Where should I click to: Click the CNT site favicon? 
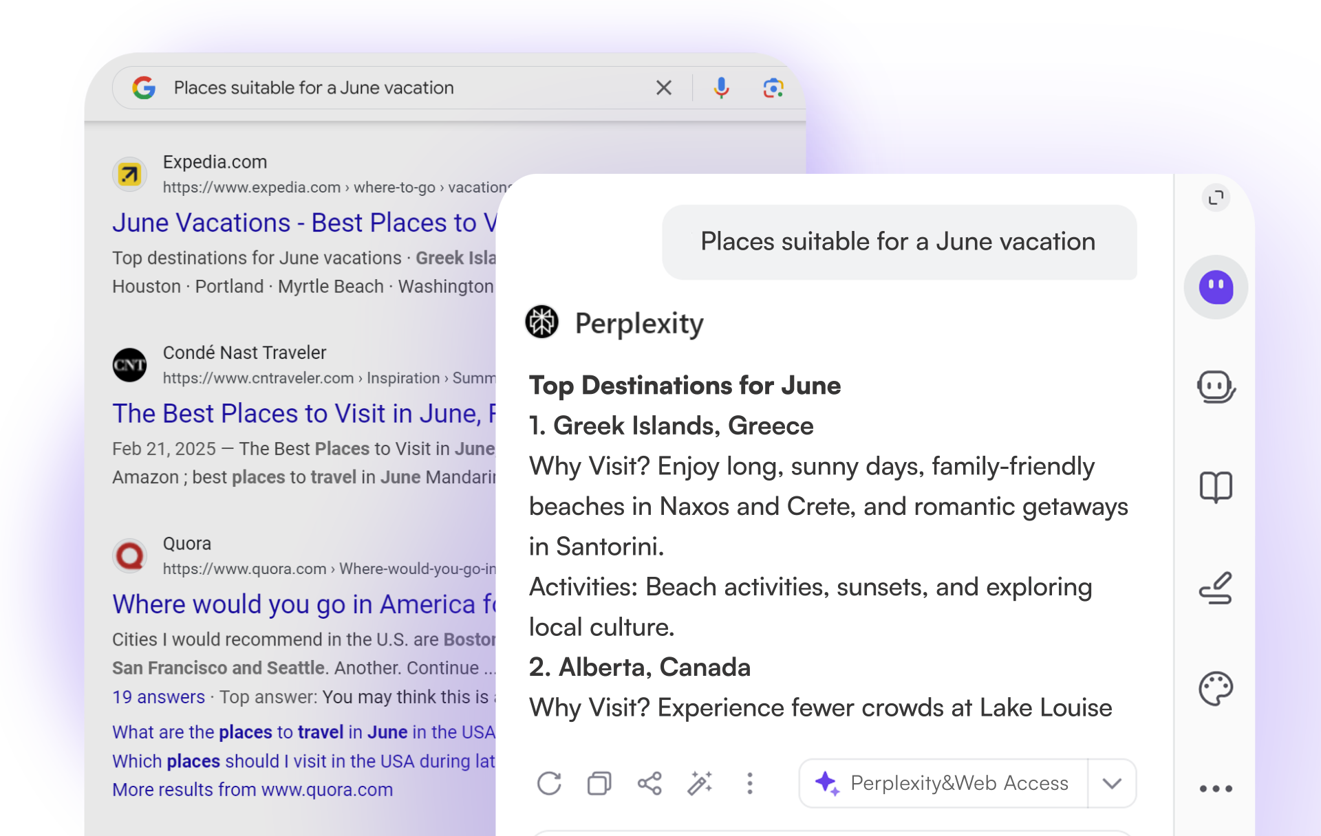pyautogui.click(x=129, y=365)
